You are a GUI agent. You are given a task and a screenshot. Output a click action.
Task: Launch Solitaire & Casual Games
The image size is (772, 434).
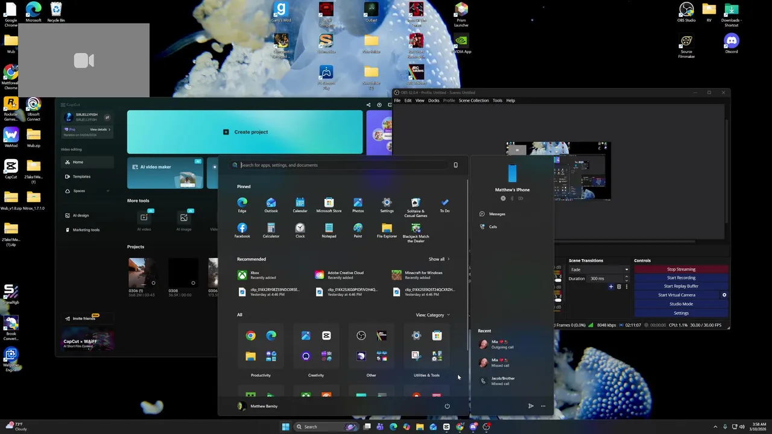click(416, 207)
